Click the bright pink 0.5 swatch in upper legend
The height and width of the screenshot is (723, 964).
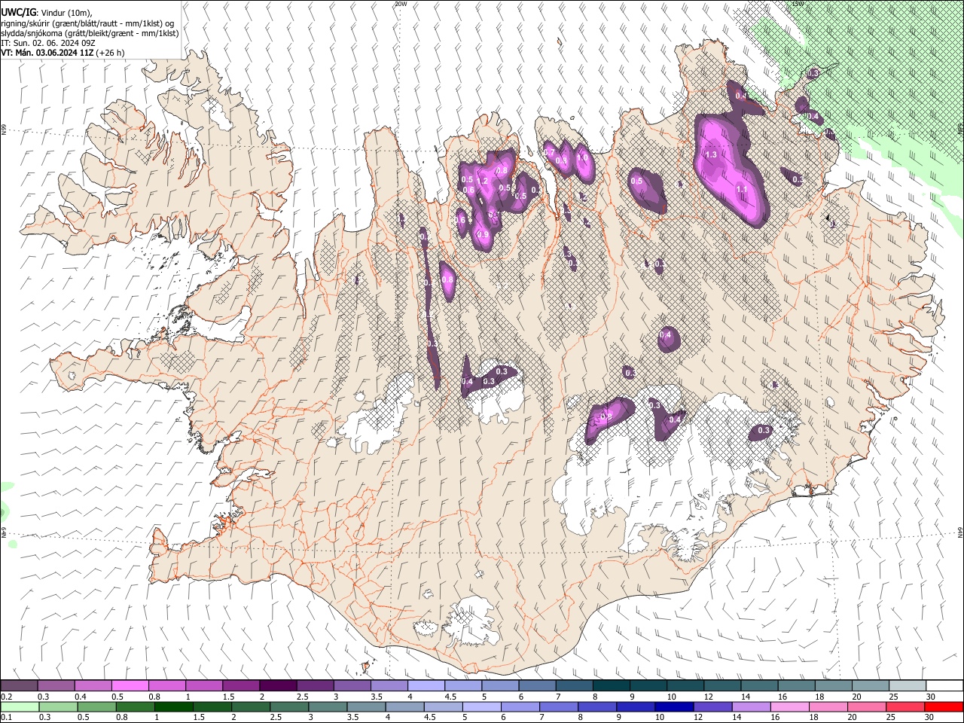point(130,686)
